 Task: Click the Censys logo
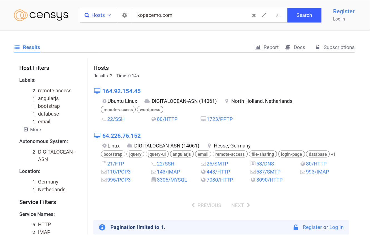[x=41, y=15]
